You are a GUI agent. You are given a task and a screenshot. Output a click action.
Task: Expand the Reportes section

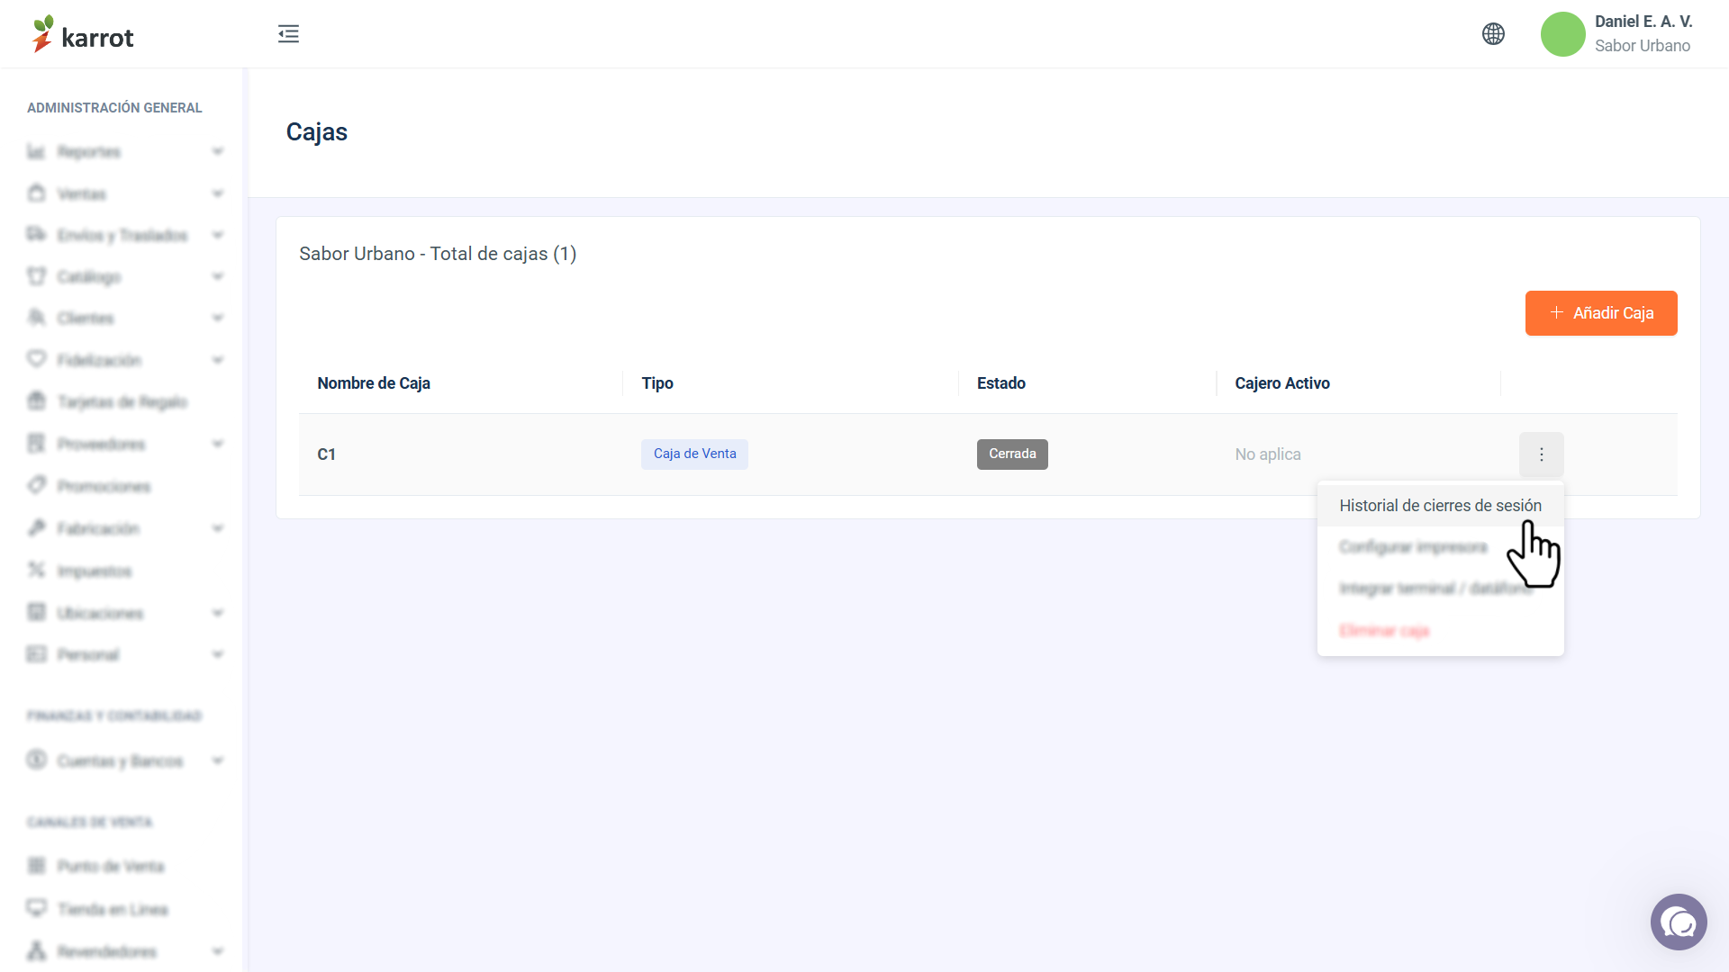(x=123, y=151)
